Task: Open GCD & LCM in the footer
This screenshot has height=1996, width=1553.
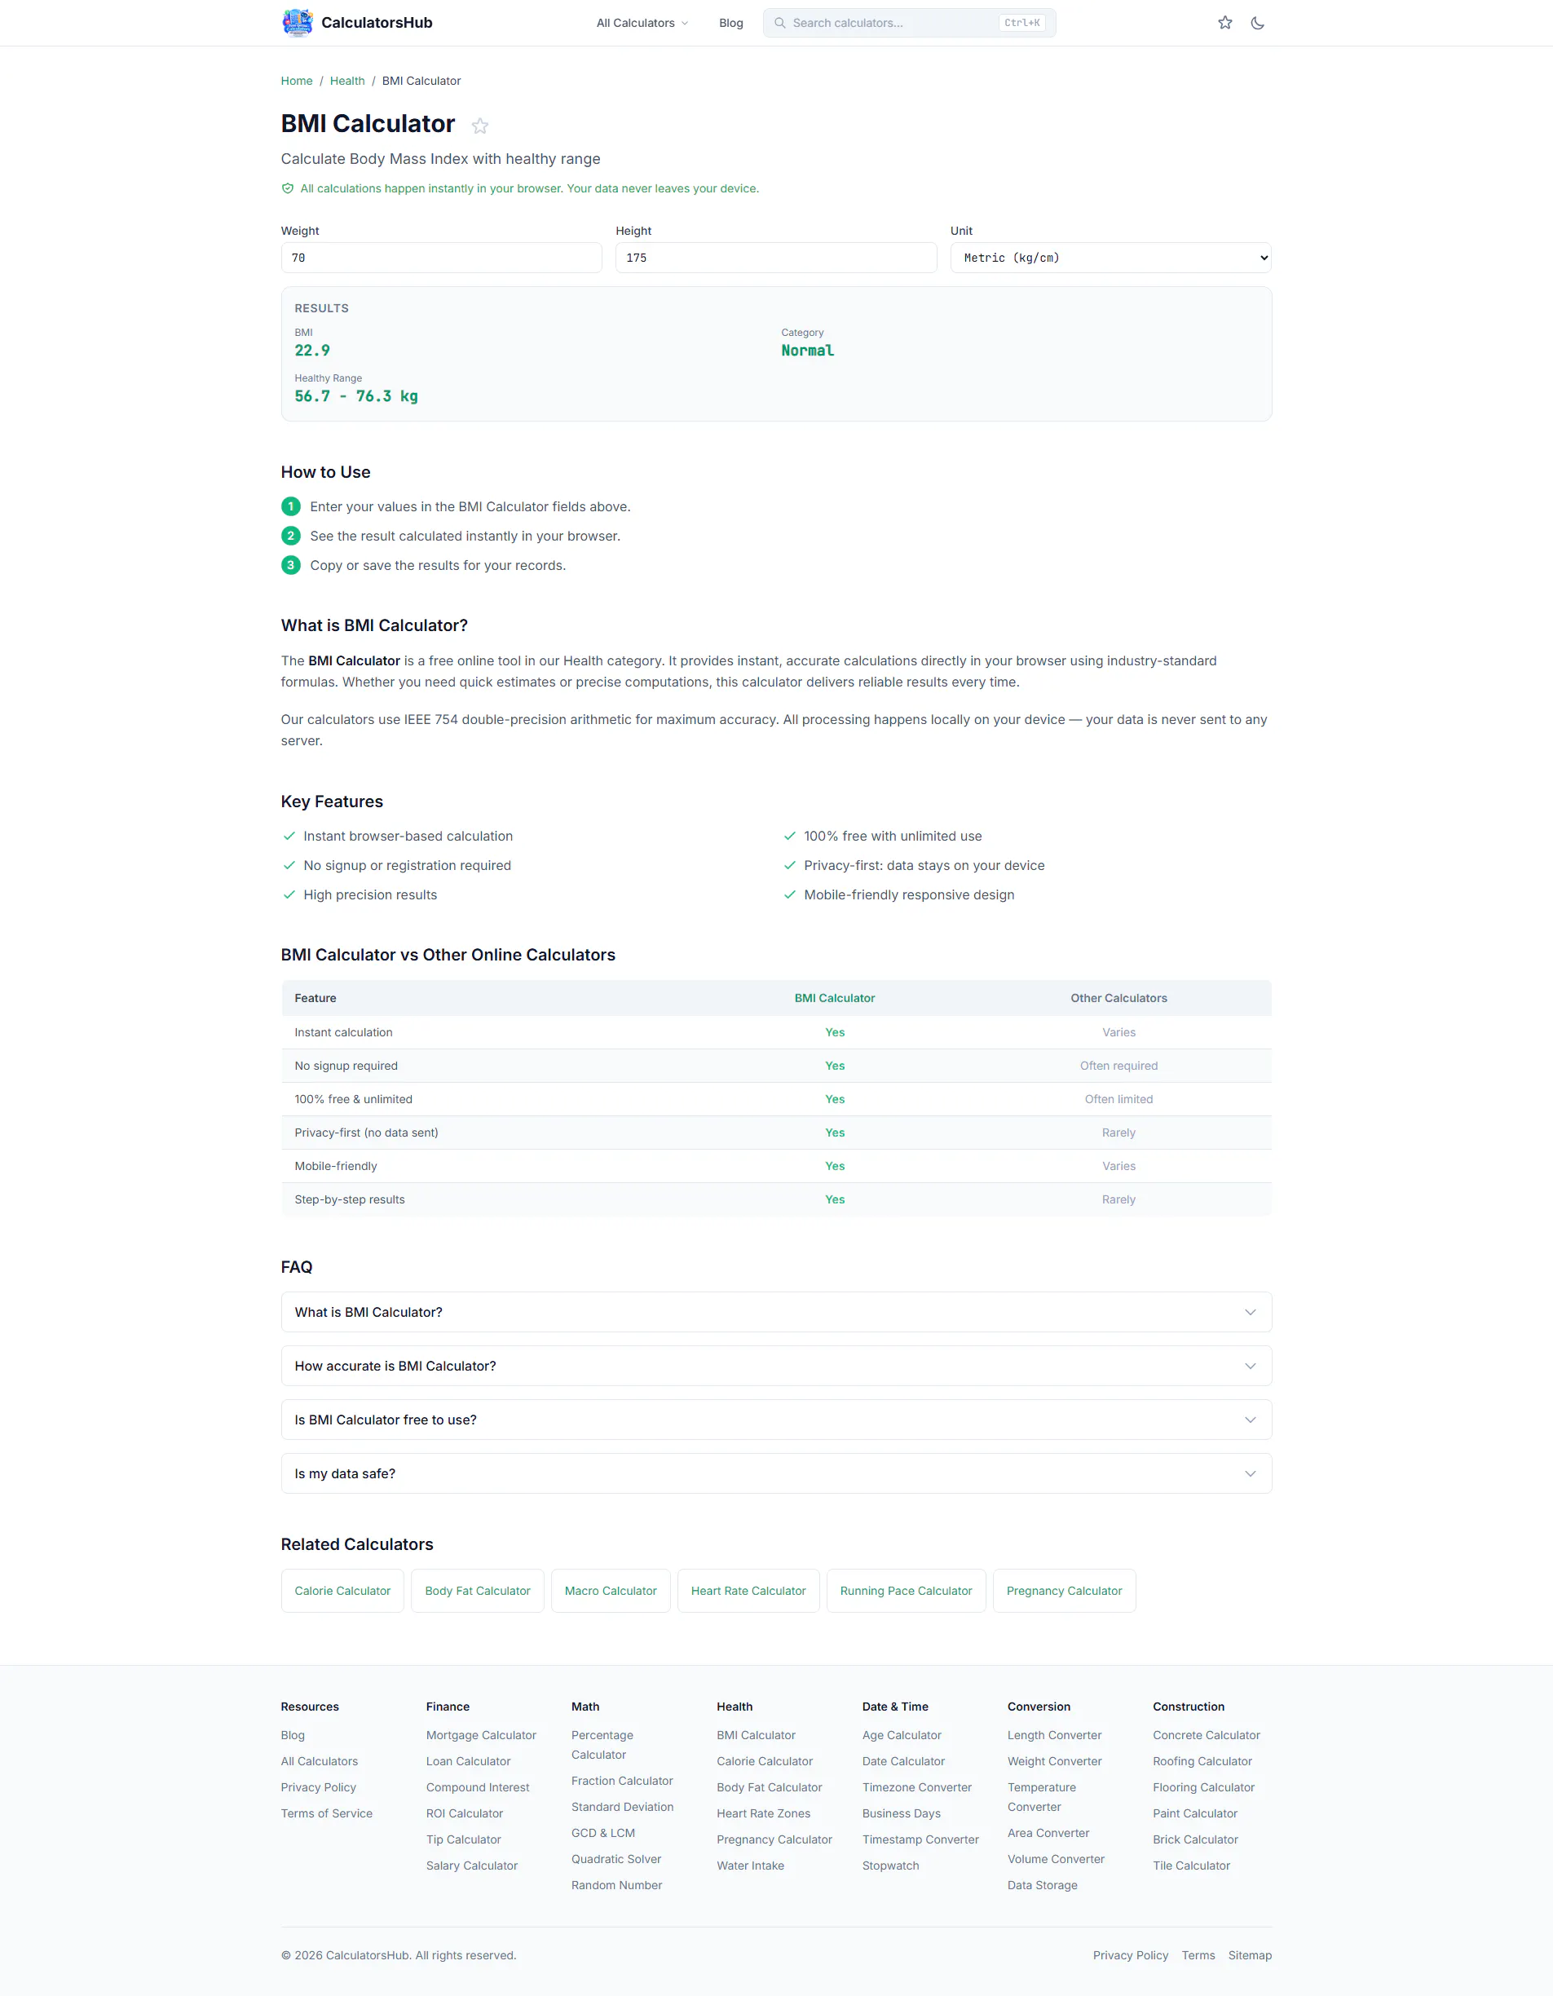Action: [604, 1833]
